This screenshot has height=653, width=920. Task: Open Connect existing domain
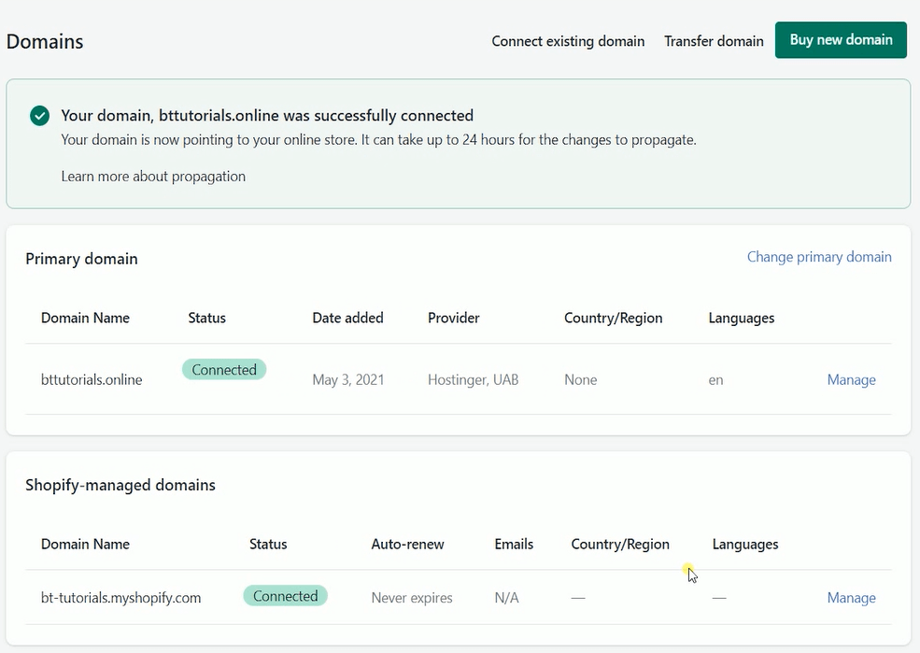(568, 41)
